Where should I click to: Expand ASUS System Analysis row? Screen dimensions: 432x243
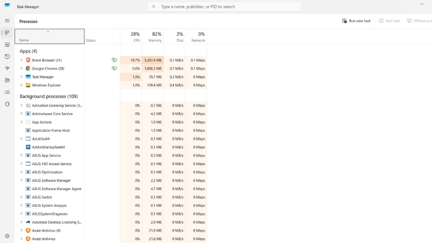click(x=21, y=205)
